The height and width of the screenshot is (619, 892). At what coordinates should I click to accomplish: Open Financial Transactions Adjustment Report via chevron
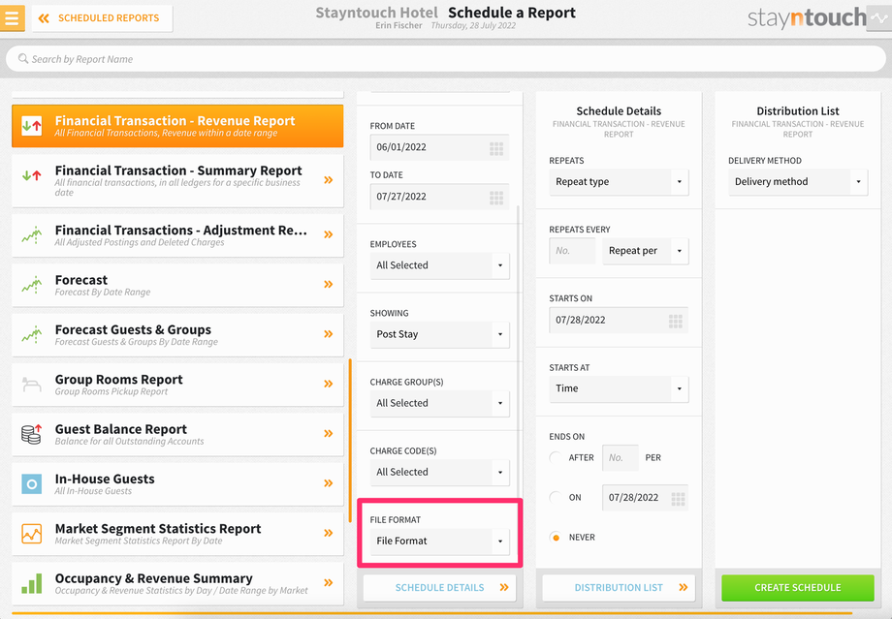coord(329,234)
